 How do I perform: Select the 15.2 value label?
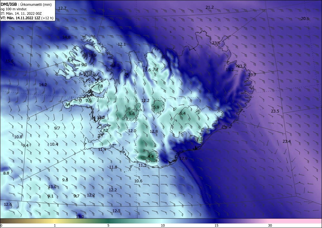tap(230, 70)
